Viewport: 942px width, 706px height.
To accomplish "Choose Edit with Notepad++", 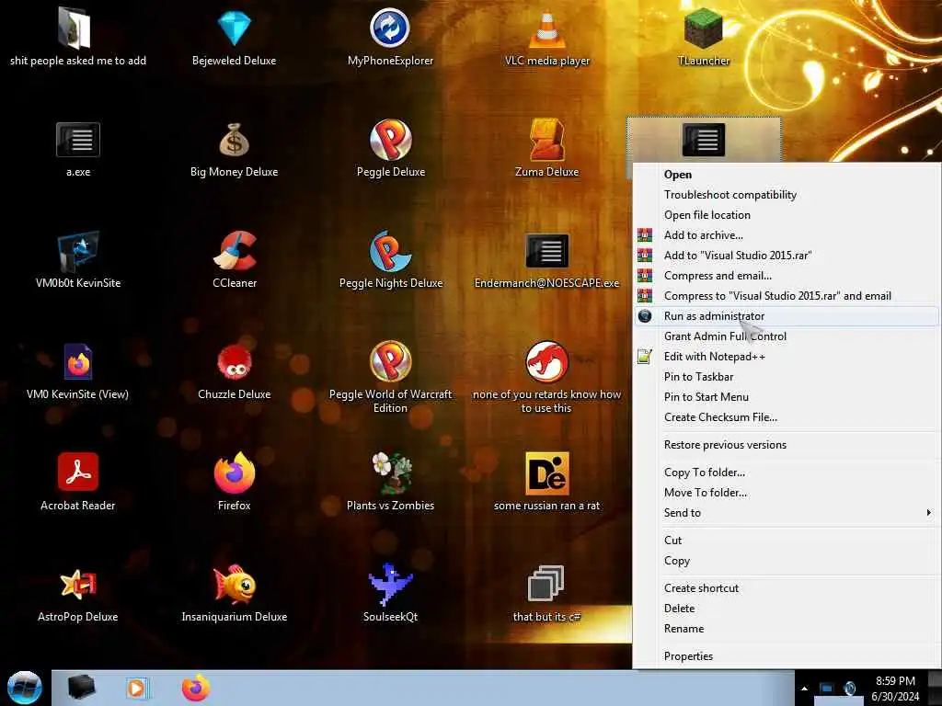I will pos(787,357).
